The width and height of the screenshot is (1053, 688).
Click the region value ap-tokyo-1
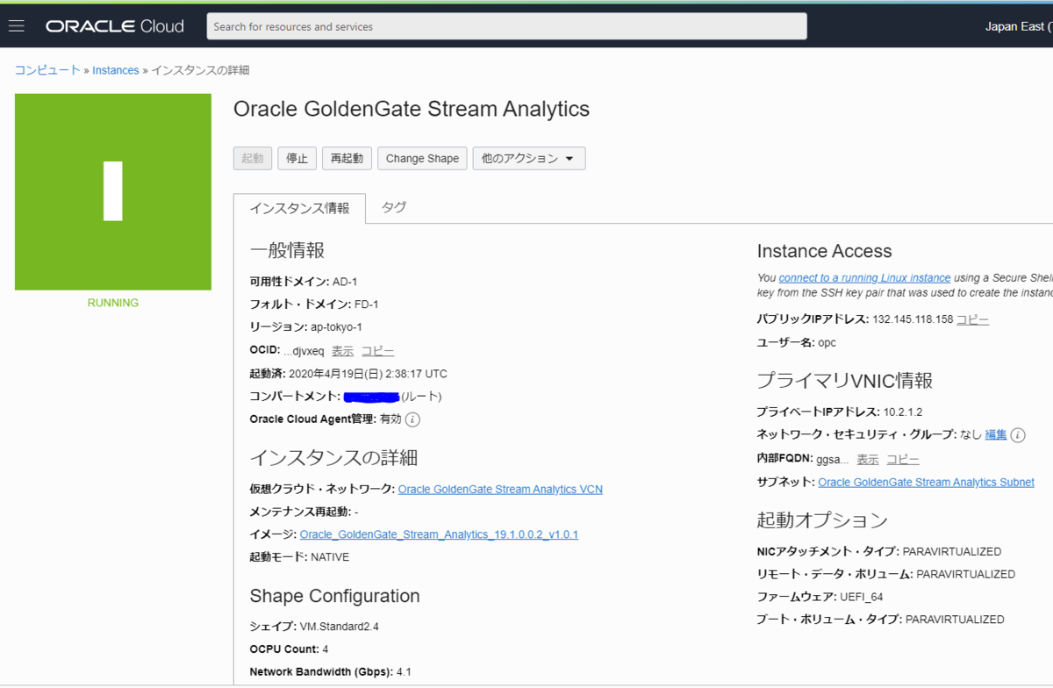click(x=336, y=327)
